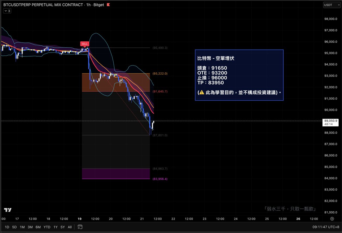Image resolution: width=342 pixels, height=233 pixels.
Task: Click the 止損：96000 line in the note
Action: [212, 78]
